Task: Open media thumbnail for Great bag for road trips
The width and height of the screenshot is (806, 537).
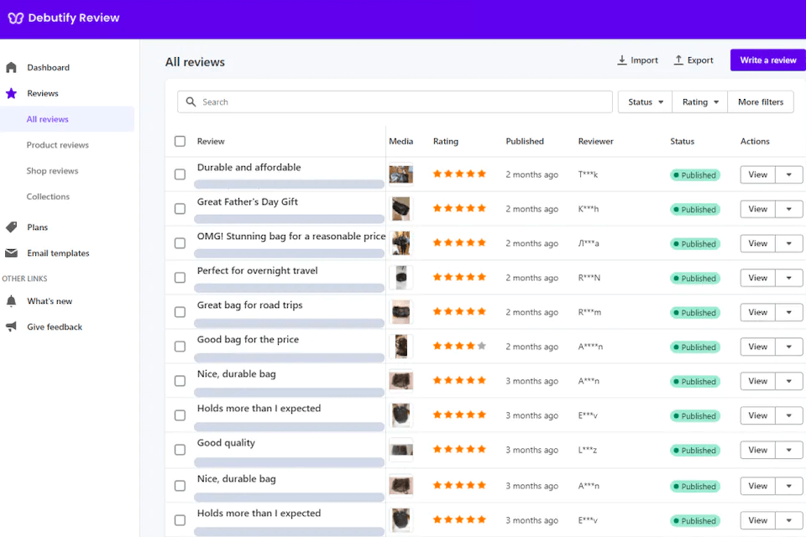Action: (x=401, y=312)
